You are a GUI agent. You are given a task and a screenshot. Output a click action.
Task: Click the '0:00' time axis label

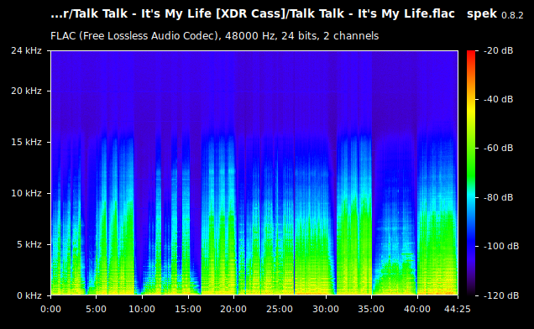pyautogui.click(x=50, y=309)
